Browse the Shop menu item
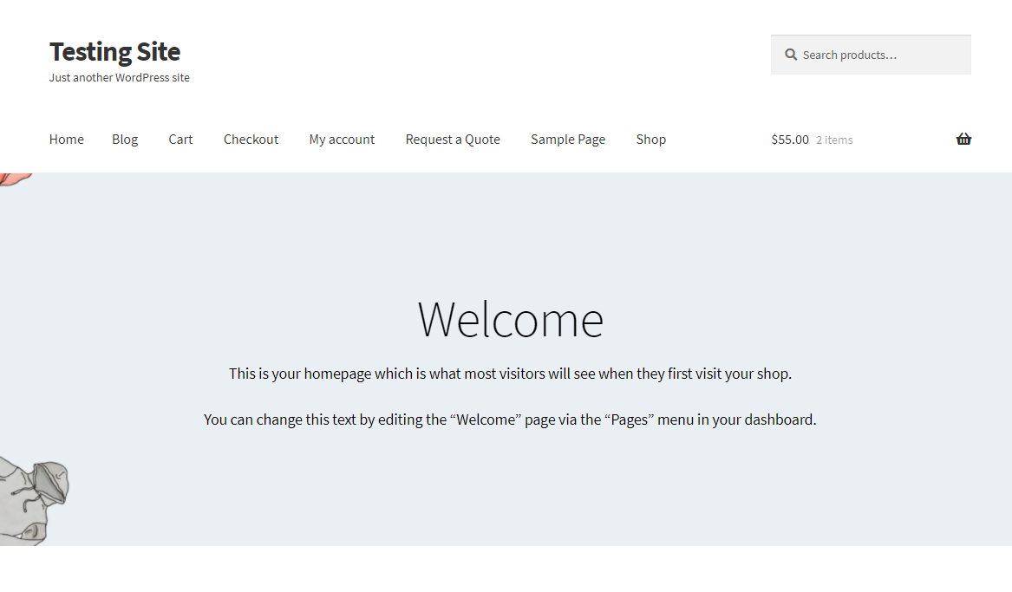Screen dimensions: 1012x592 coord(650,139)
